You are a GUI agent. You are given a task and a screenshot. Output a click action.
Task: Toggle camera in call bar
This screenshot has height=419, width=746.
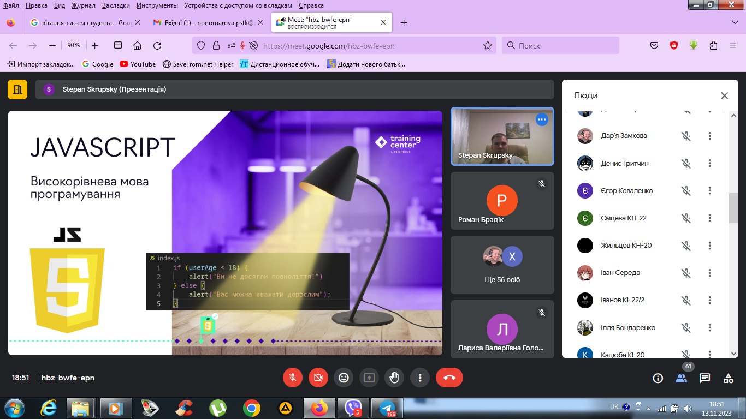(x=318, y=378)
